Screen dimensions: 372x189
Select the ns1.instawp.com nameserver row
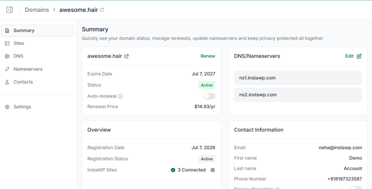[298, 78]
